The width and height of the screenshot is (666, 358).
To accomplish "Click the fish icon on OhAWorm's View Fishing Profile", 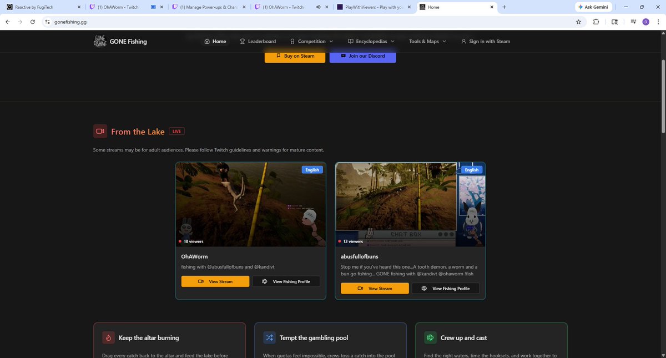I will (264, 281).
